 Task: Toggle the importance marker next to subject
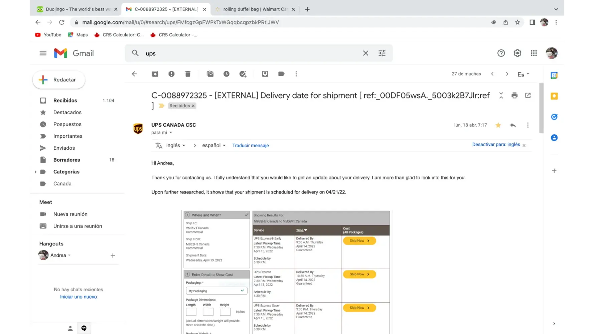161,106
